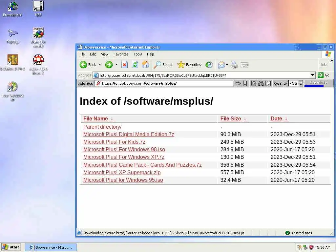Open the NES desktop shortcut
Image resolution: width=336 pixels, height=252 pixels.
[x=38, y=9]
